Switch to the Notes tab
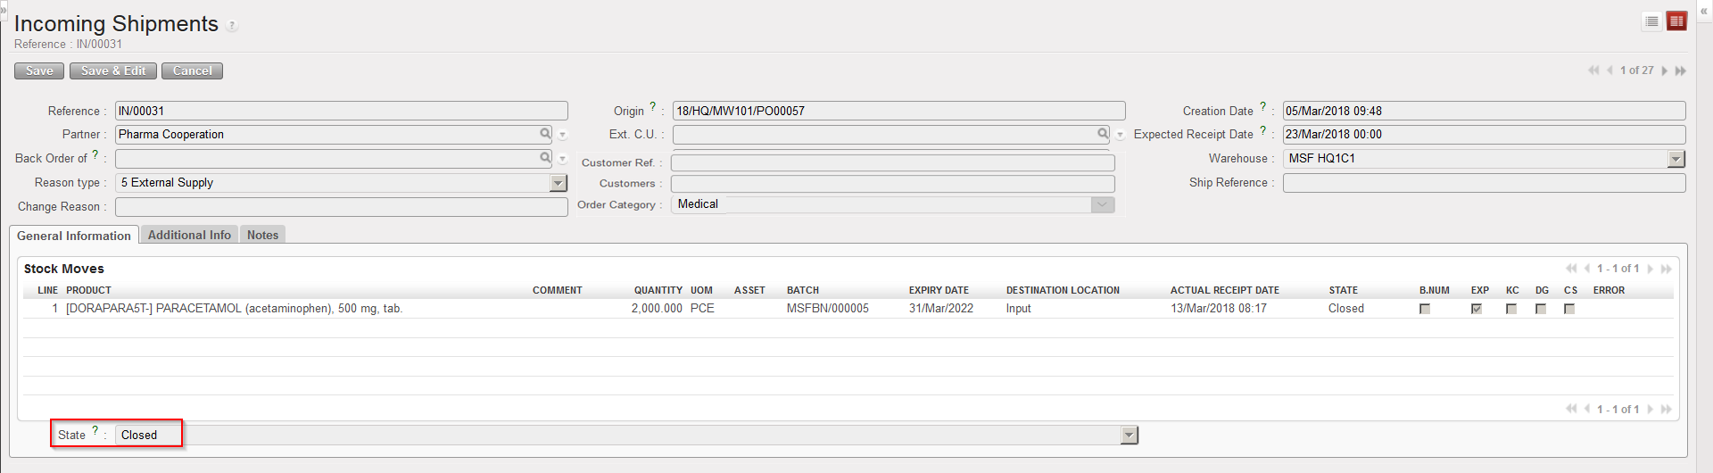 coord(262,235)
